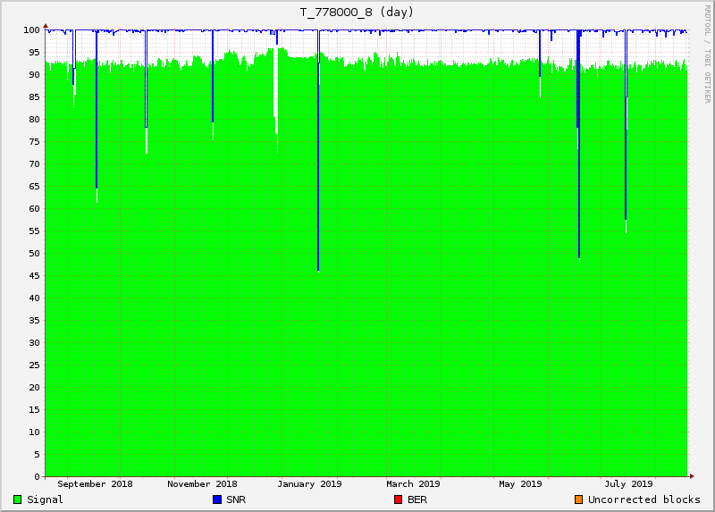Click the y-axis value '65'
Image resolution: width=715 pixels, height=512 pixels.
pyautogui.click(x=35, y=187)
